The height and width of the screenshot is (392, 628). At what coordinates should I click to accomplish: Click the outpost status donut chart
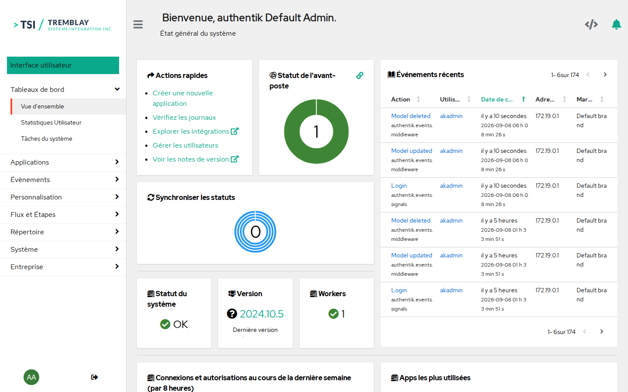coord(316,132)
